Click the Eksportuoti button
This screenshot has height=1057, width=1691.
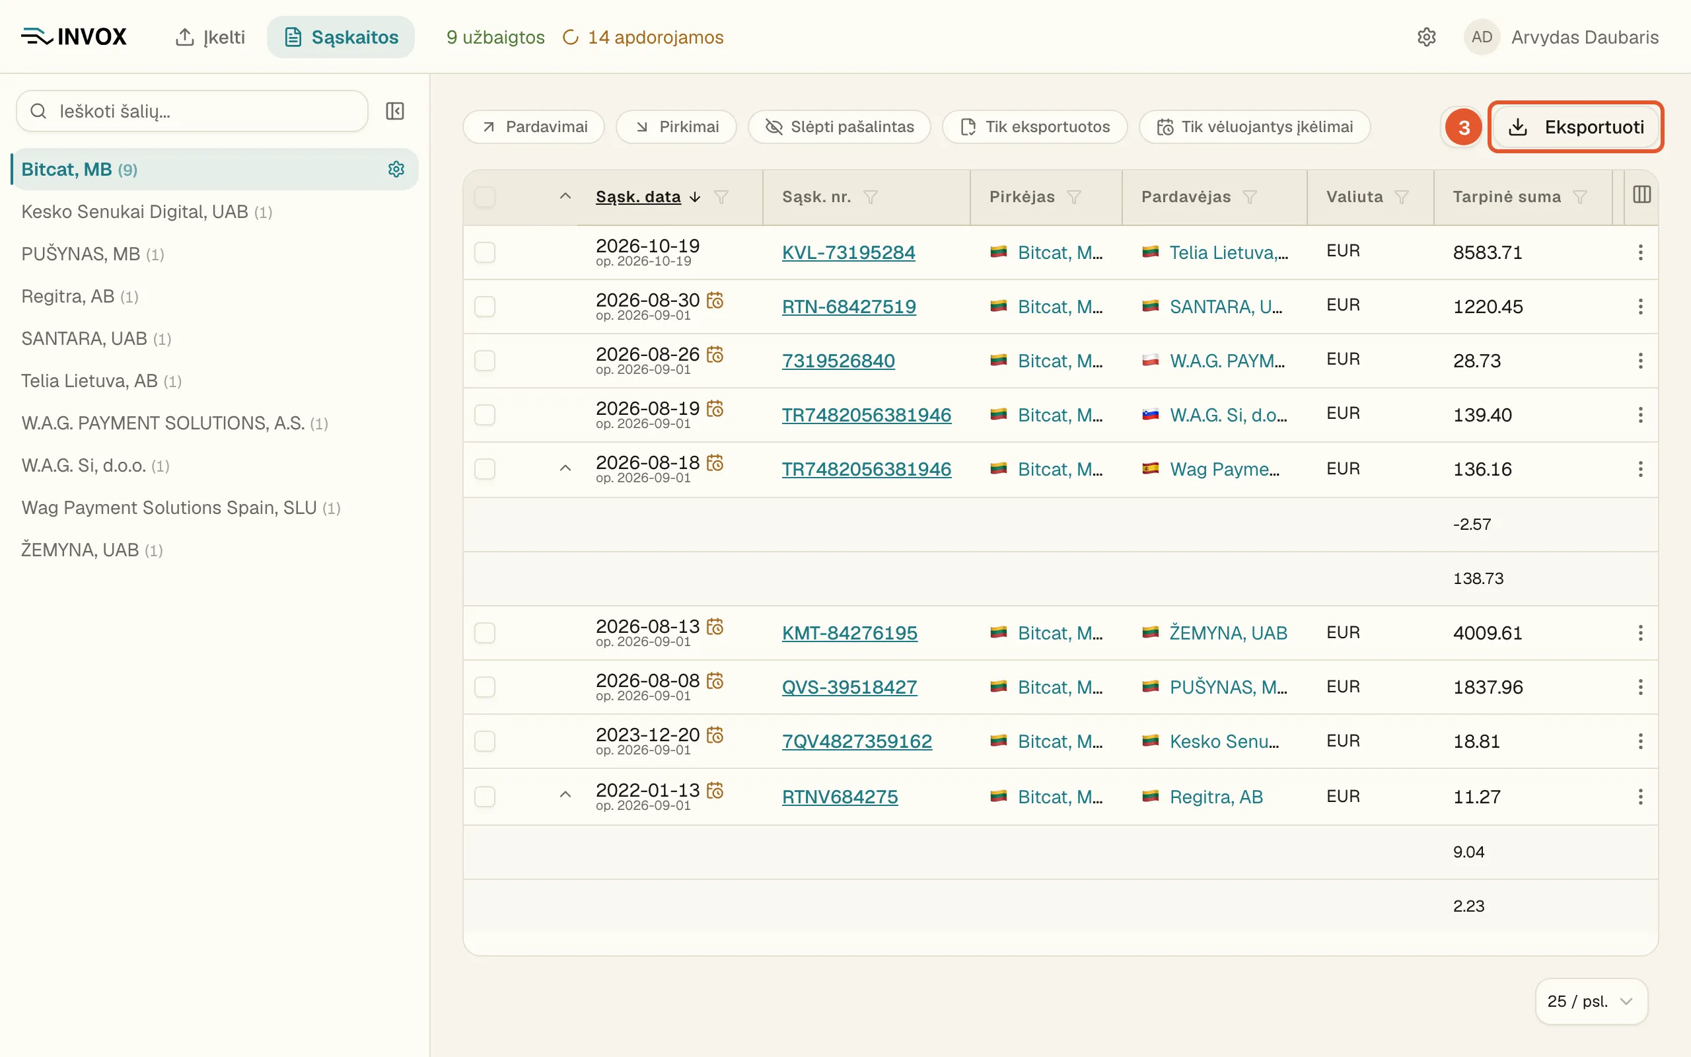(1575, 128)
